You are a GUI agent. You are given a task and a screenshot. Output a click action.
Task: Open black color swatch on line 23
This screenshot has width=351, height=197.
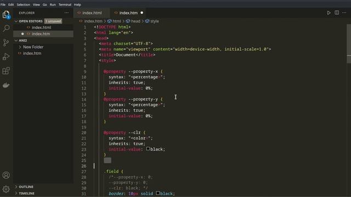(148, 149)
